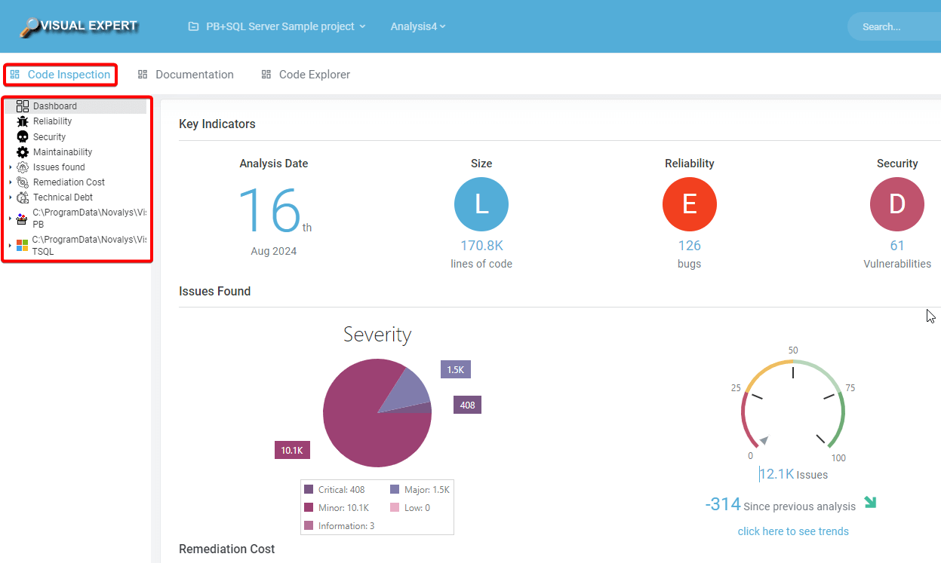
Task: Click the large 16 analysis date number
Action: coord(270,212)
